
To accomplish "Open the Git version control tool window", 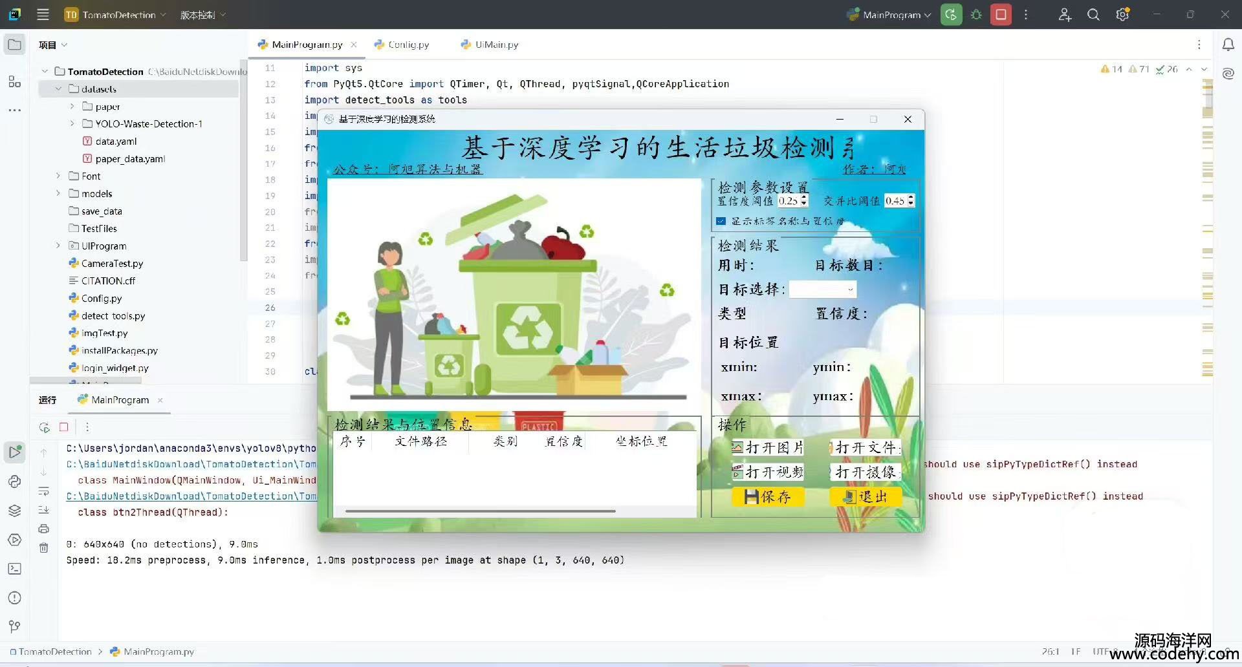I will [x=14, y=626].
